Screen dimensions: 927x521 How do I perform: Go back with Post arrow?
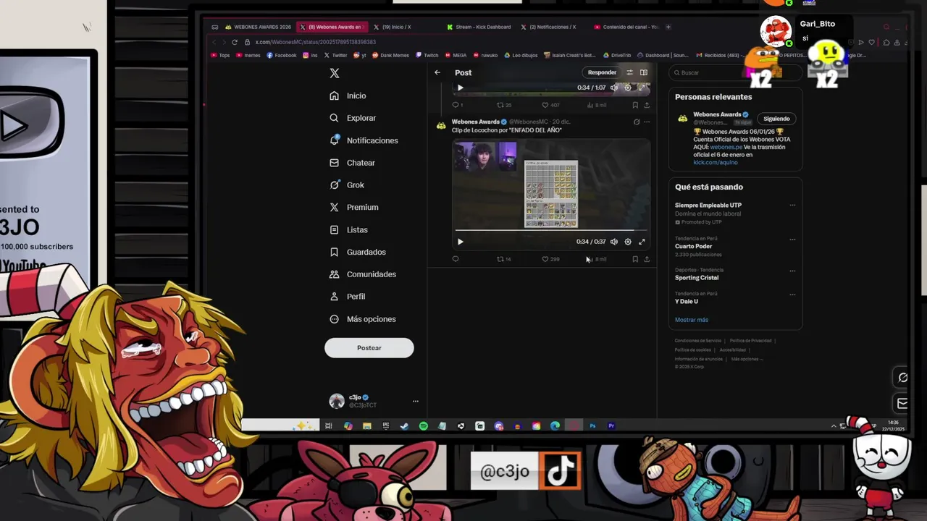437,72
